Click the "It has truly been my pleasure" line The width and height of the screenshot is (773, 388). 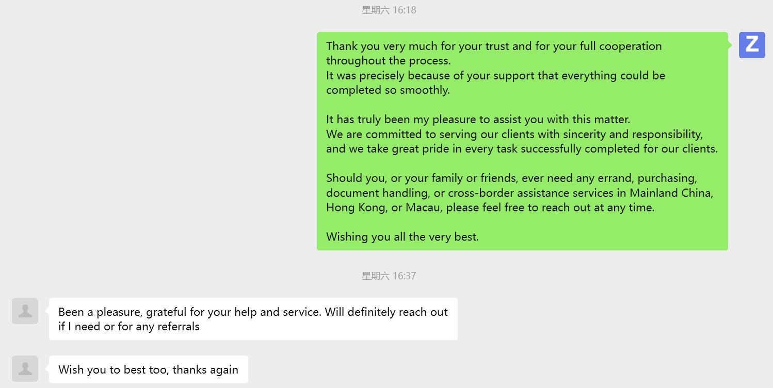point(478,120)
